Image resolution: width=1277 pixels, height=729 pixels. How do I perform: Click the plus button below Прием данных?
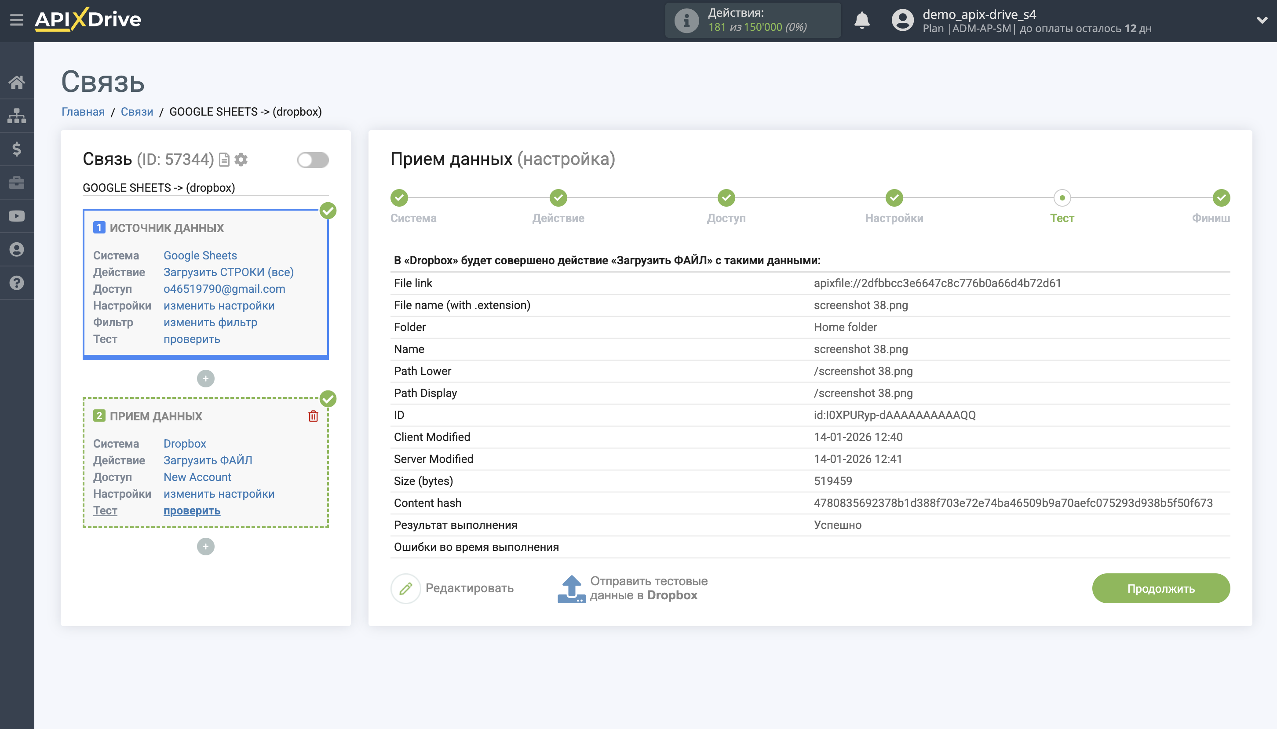[205, 546]
